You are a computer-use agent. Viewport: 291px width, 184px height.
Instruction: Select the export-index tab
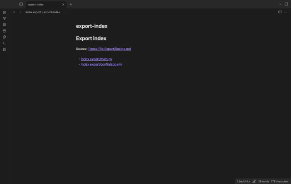(x=46, y=5)
